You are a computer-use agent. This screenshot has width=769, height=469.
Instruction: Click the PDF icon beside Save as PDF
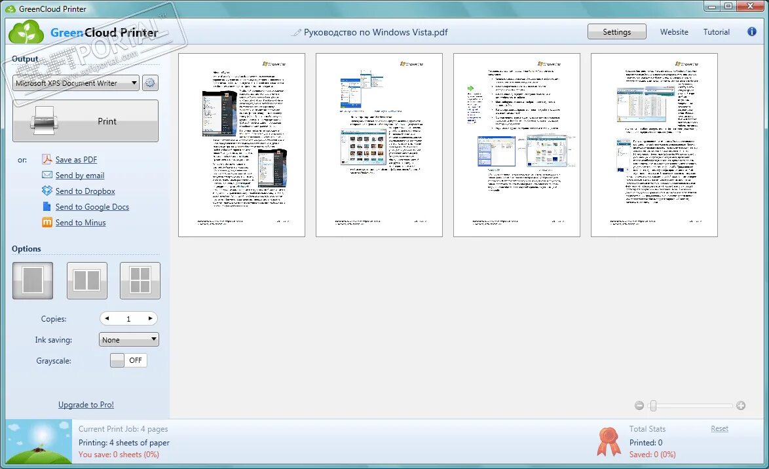point(47,159)
